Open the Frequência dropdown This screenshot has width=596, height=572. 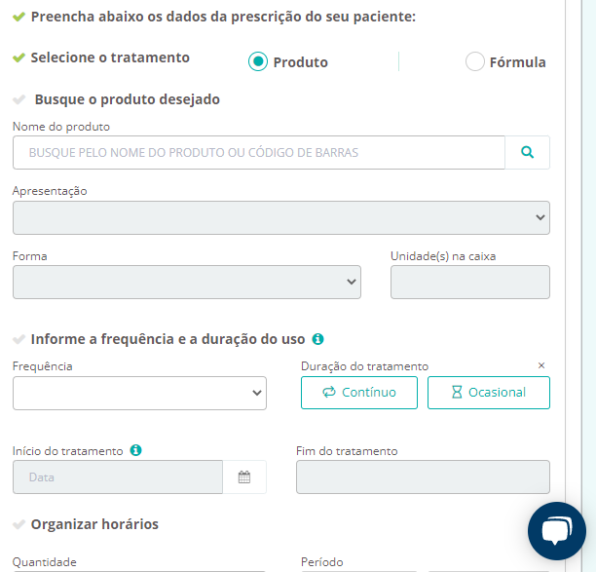click(139, 393)
